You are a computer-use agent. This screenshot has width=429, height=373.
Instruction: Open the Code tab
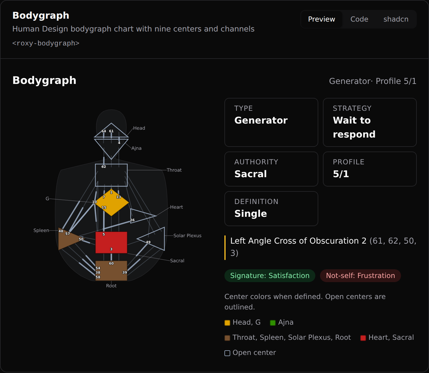pyautogui.click(x=359, y=19)
